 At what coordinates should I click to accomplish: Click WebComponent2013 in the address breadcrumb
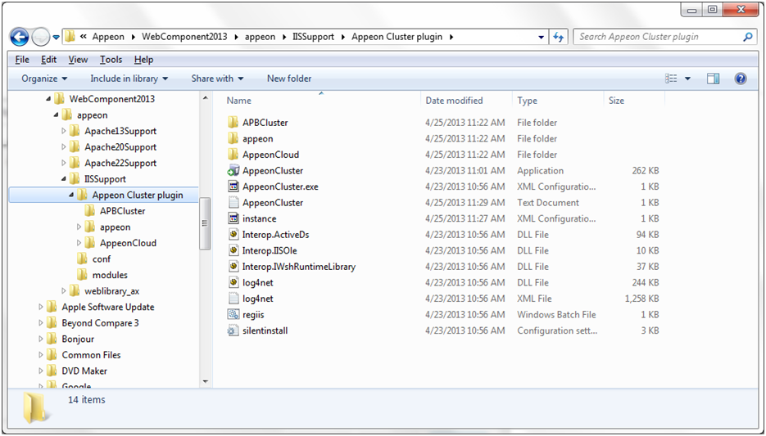tap(184, 37)
